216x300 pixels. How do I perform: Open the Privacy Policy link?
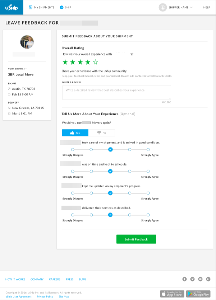click(45, 296)
